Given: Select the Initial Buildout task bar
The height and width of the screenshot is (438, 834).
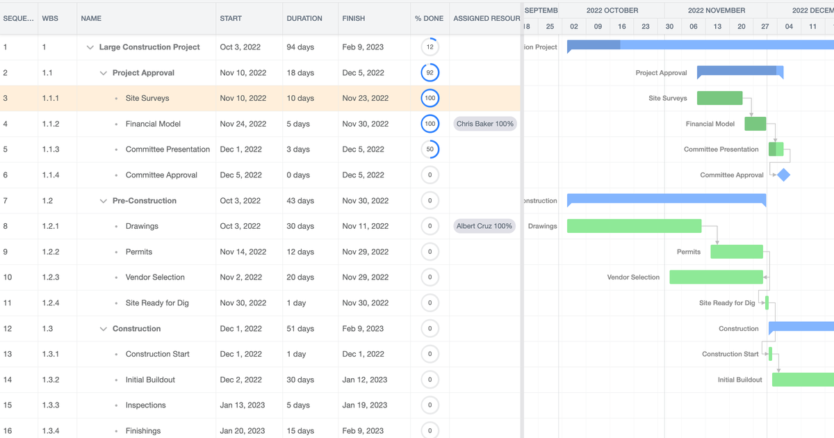Looking at the screenshot, I should (803, 380).
